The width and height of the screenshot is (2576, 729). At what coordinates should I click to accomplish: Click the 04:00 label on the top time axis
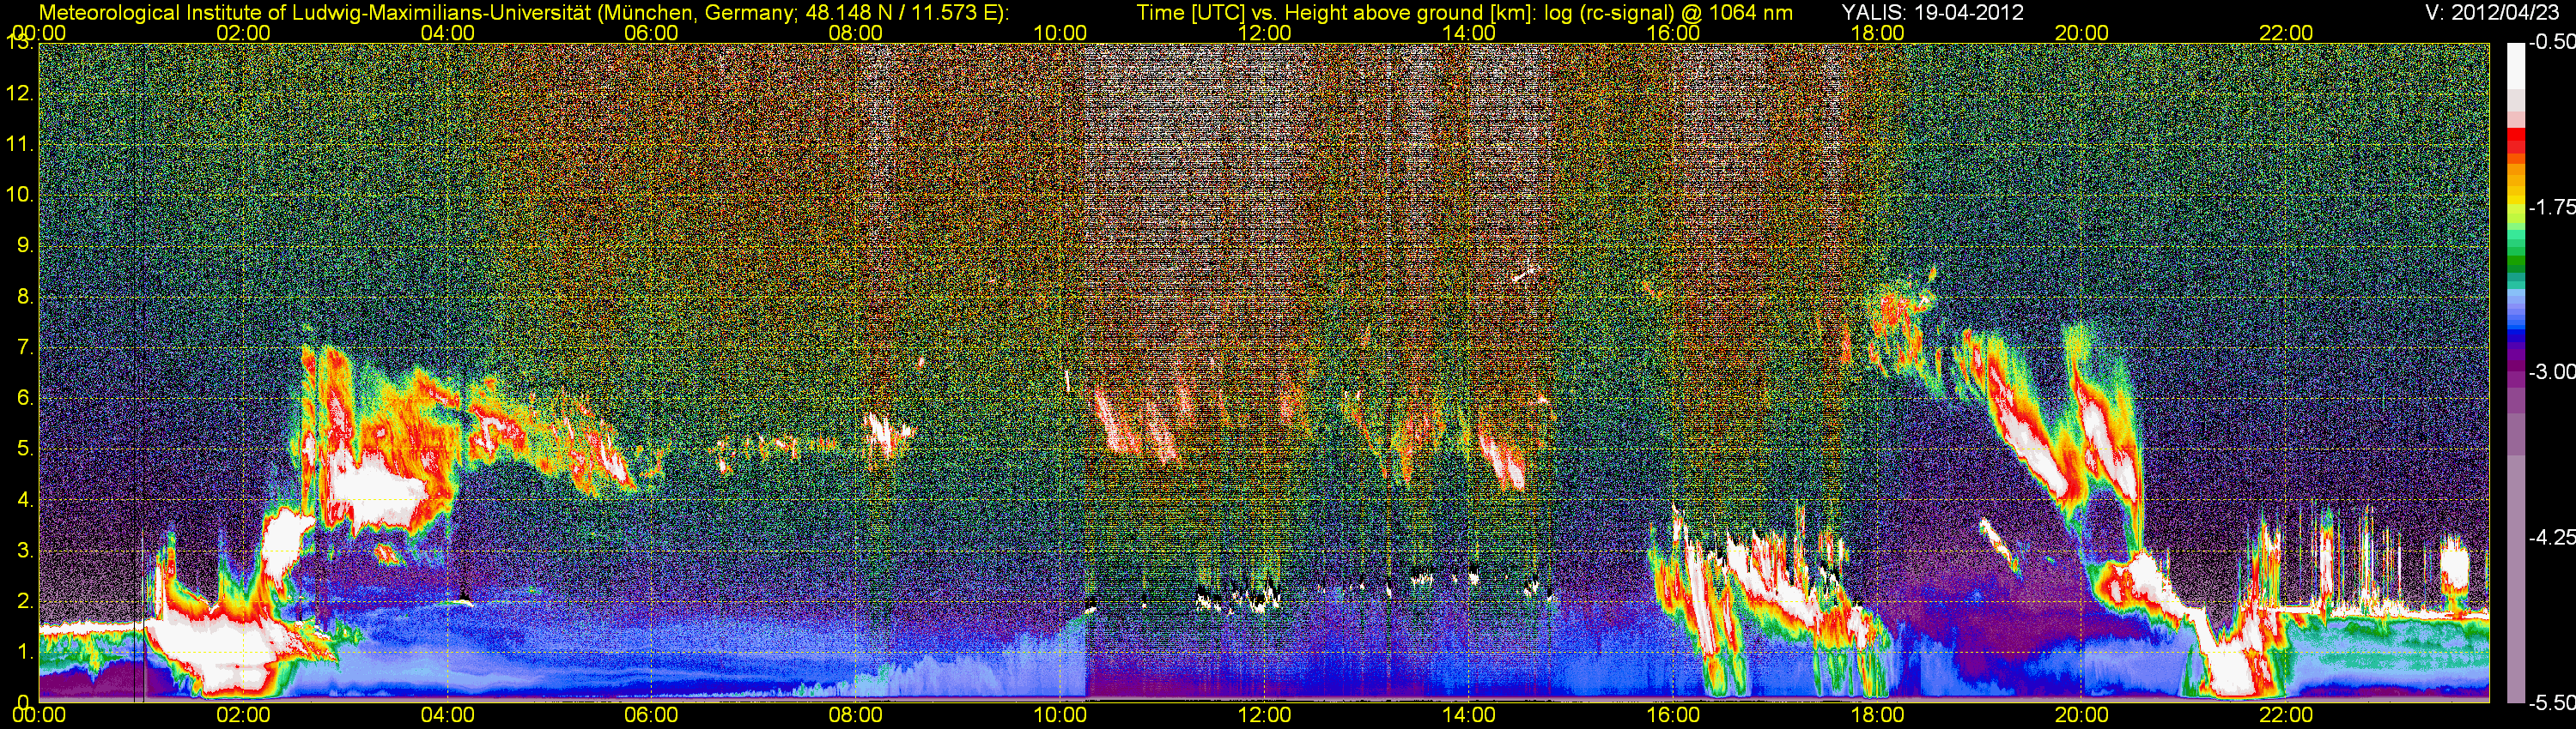coord(447,33)
